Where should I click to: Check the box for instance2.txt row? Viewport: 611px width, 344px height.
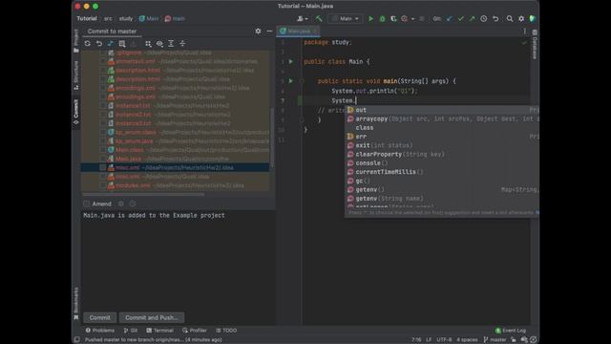pos(102,115)
